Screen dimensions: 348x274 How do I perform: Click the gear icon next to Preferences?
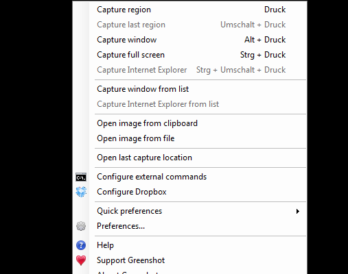[x=81, y=226]
